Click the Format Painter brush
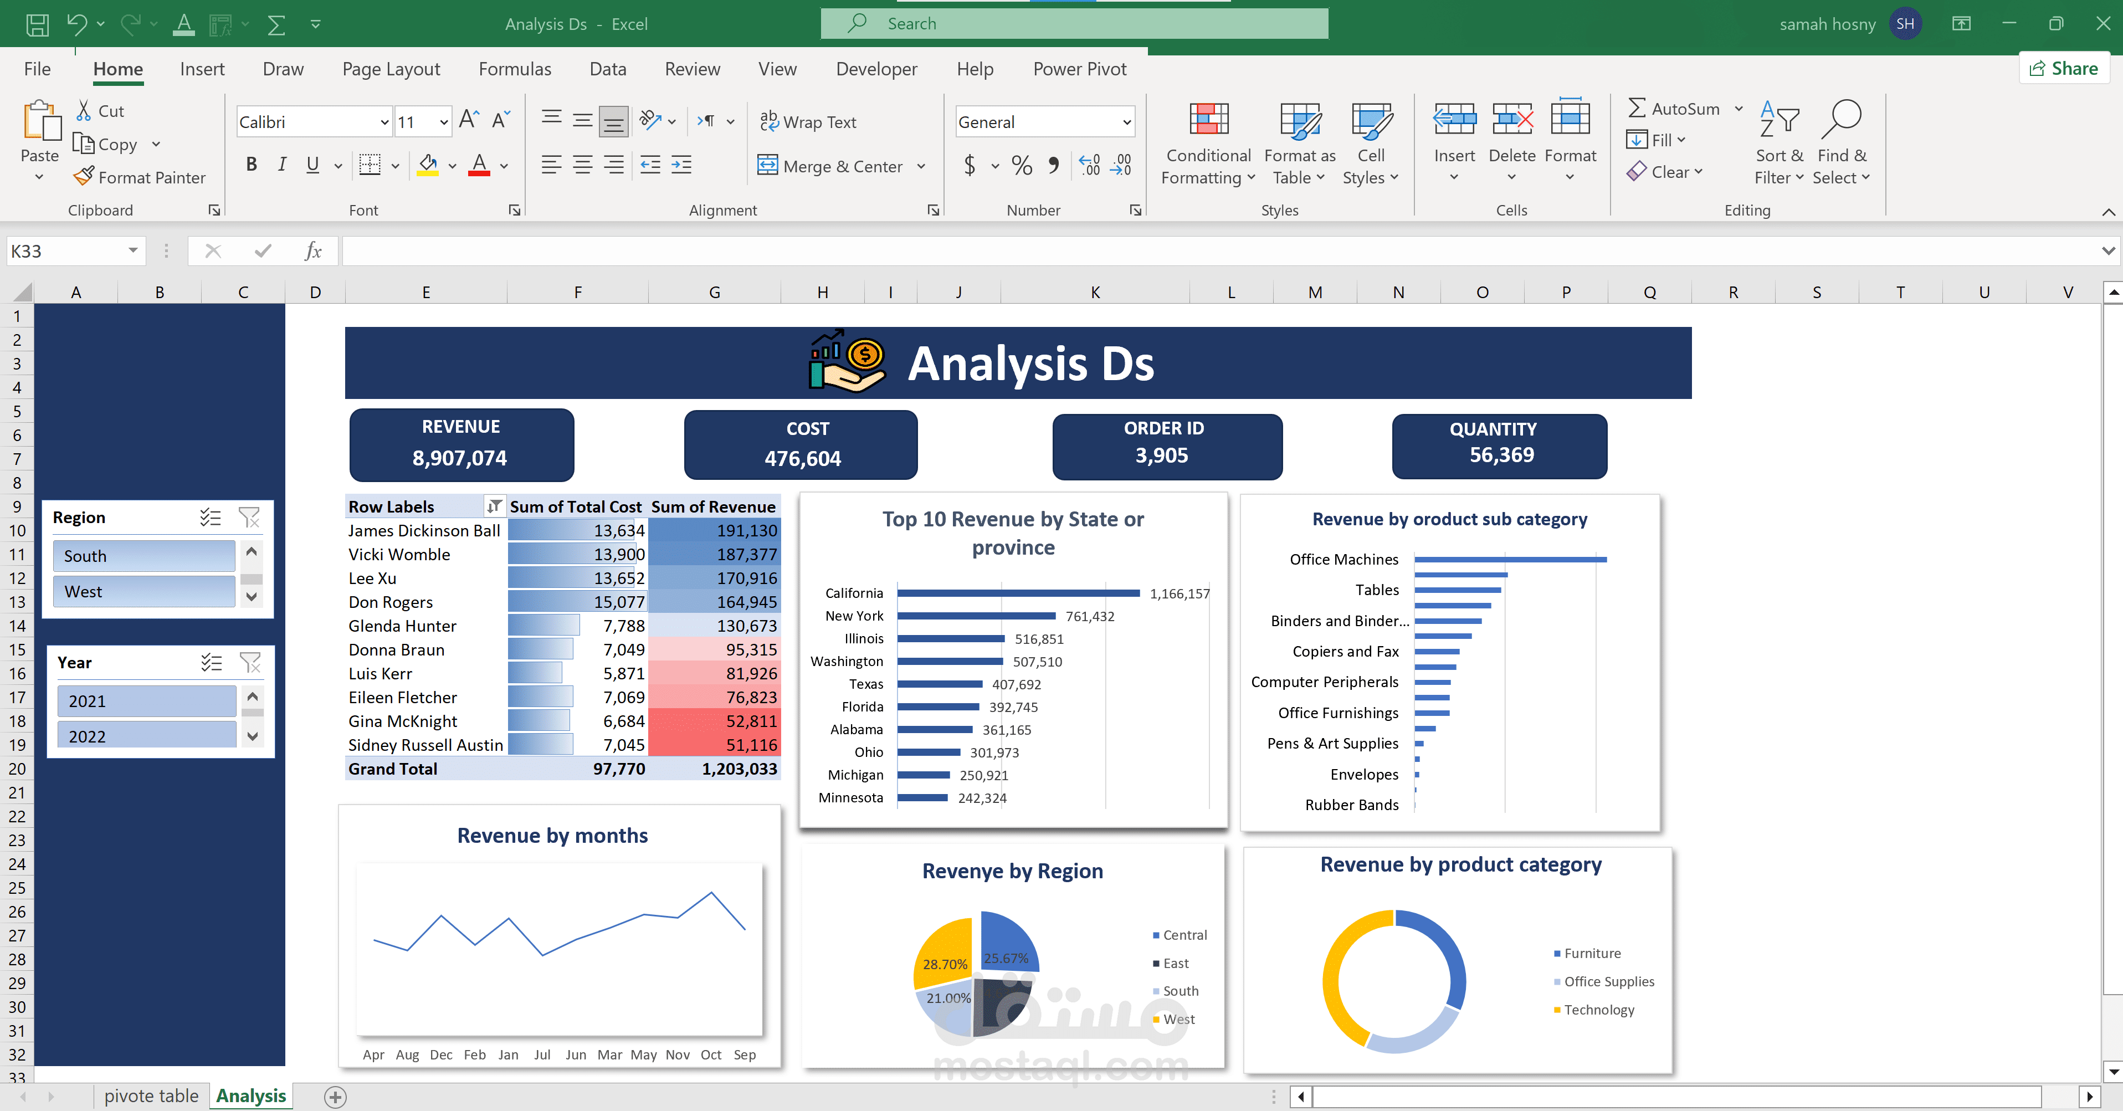Image resolution: width=2123 pixels, height=1111 pixels. tap(84, 176)
